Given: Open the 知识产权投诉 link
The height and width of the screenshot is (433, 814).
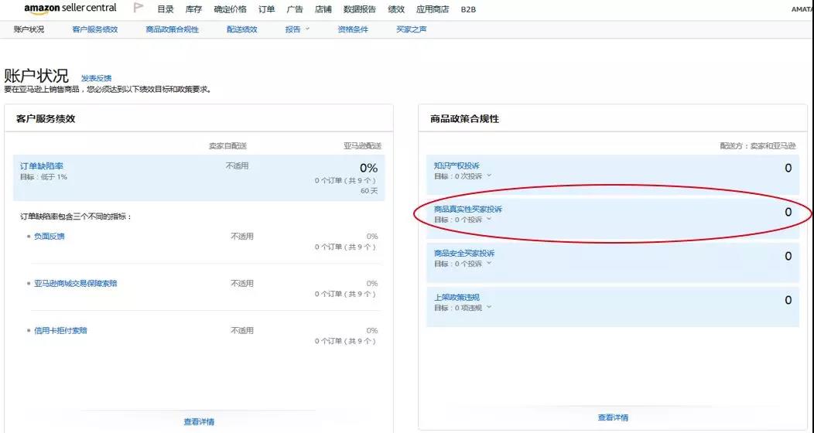Looking at the screenshot, I should (457, 166).
